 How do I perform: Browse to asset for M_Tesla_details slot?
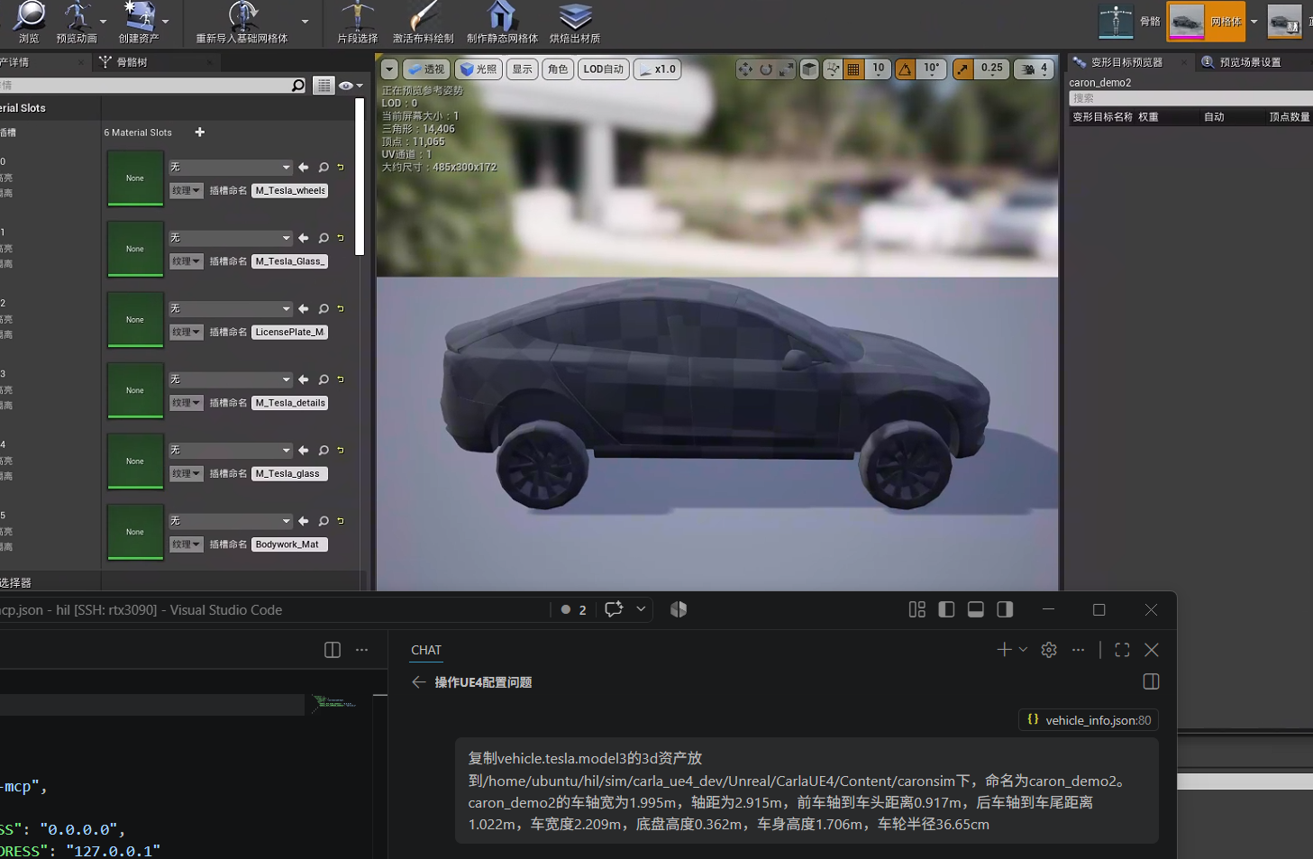tap(324, 379)
